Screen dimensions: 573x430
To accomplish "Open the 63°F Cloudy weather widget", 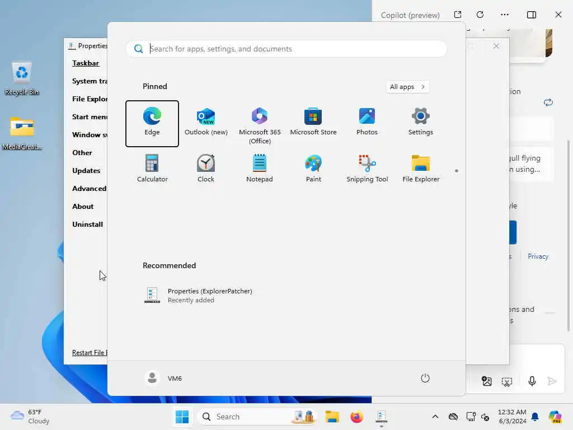I will coord(30,417).
